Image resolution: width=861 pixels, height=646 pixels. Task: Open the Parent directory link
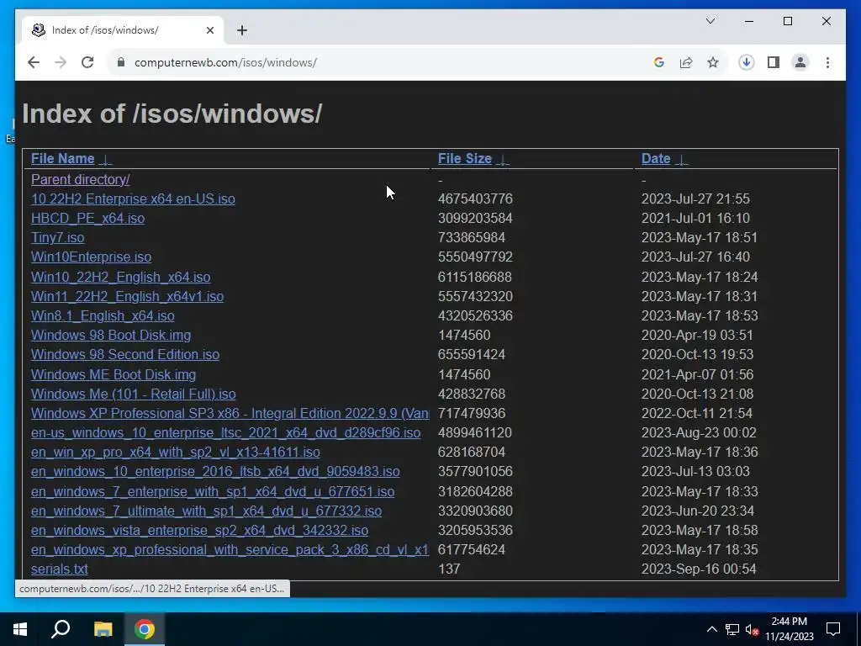point(80,180)
